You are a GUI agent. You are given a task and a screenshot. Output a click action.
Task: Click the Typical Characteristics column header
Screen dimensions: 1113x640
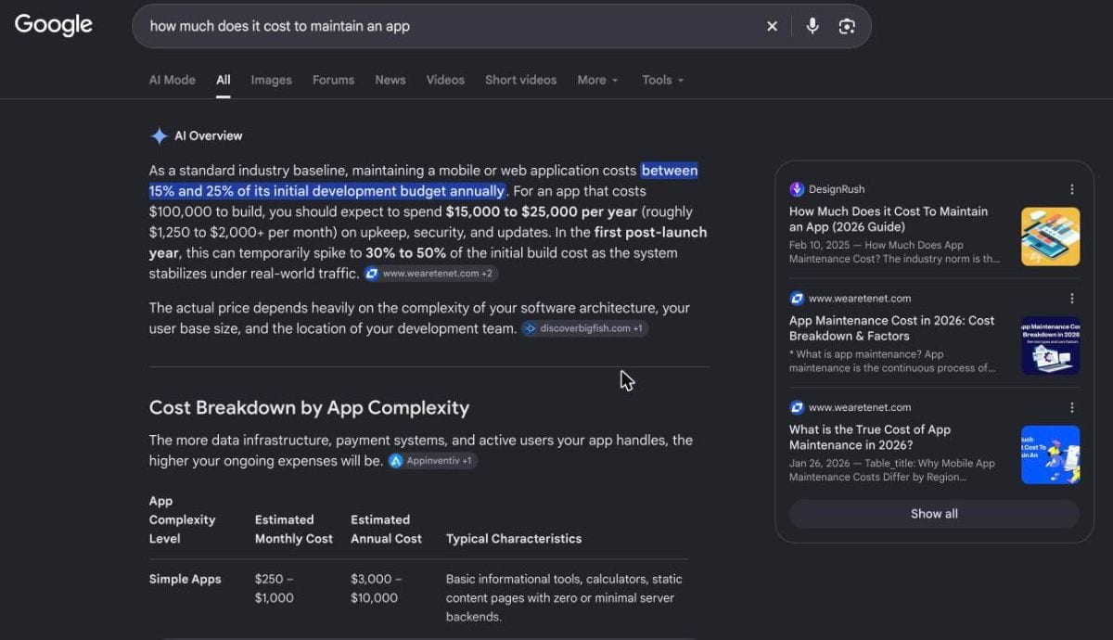pyautogui.click(x=514, y=538)
